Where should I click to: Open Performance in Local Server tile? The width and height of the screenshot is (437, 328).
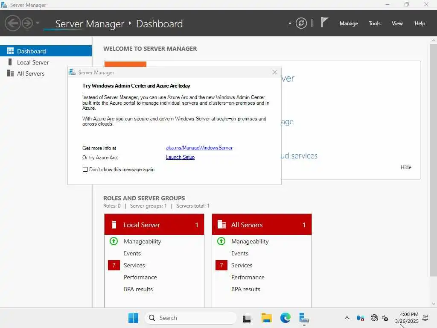(x=140, y=277)
